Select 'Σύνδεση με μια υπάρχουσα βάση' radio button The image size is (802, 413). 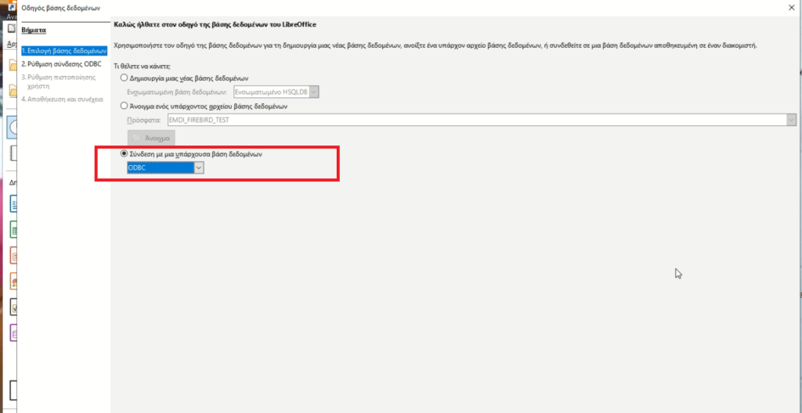[x=124, y=155]
